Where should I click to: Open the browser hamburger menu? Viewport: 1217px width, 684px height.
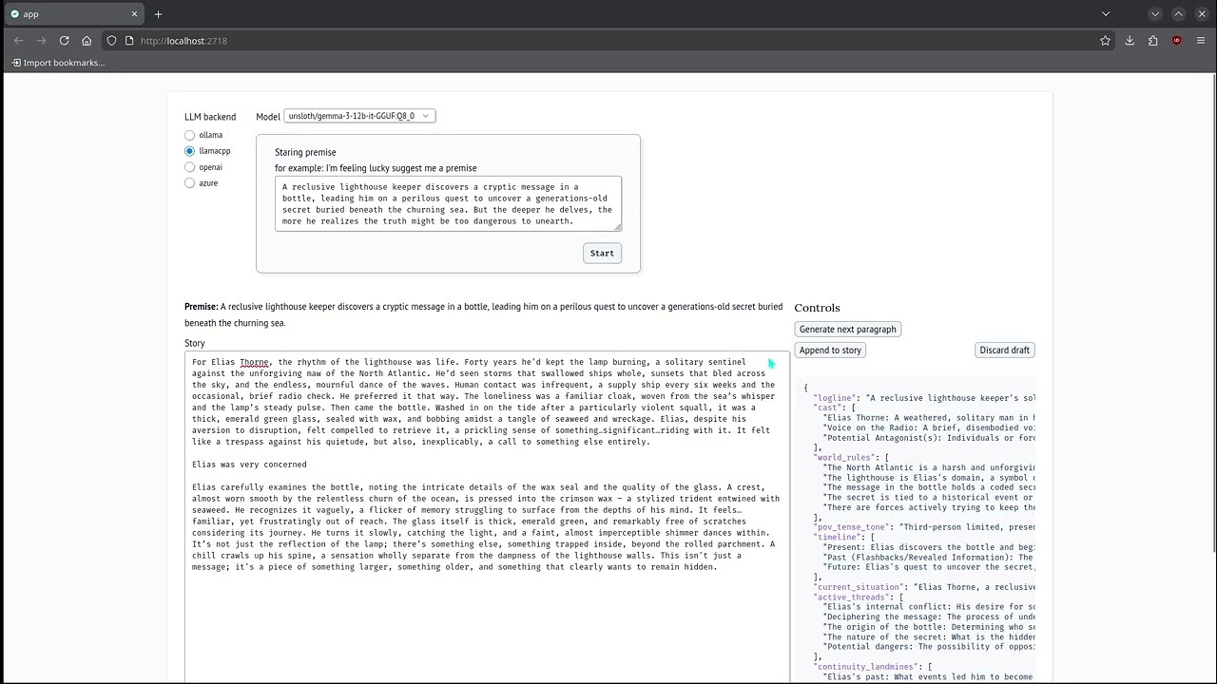(x=1201, y=41)
